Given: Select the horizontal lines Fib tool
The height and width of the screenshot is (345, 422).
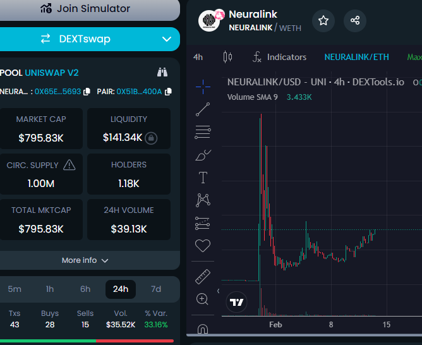Looking at the screenshot, I should coord(203,132).
